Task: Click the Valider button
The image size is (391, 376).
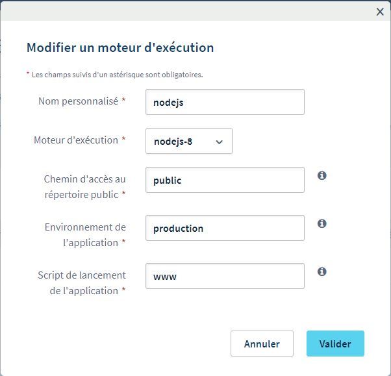Action: (x=335, y=344)
